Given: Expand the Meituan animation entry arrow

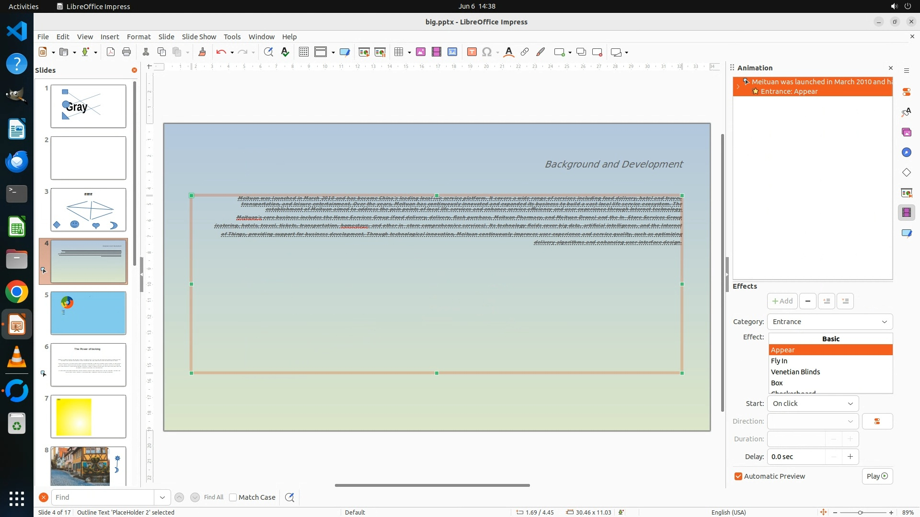Looking at the screenshot, I should pos(738,87).
